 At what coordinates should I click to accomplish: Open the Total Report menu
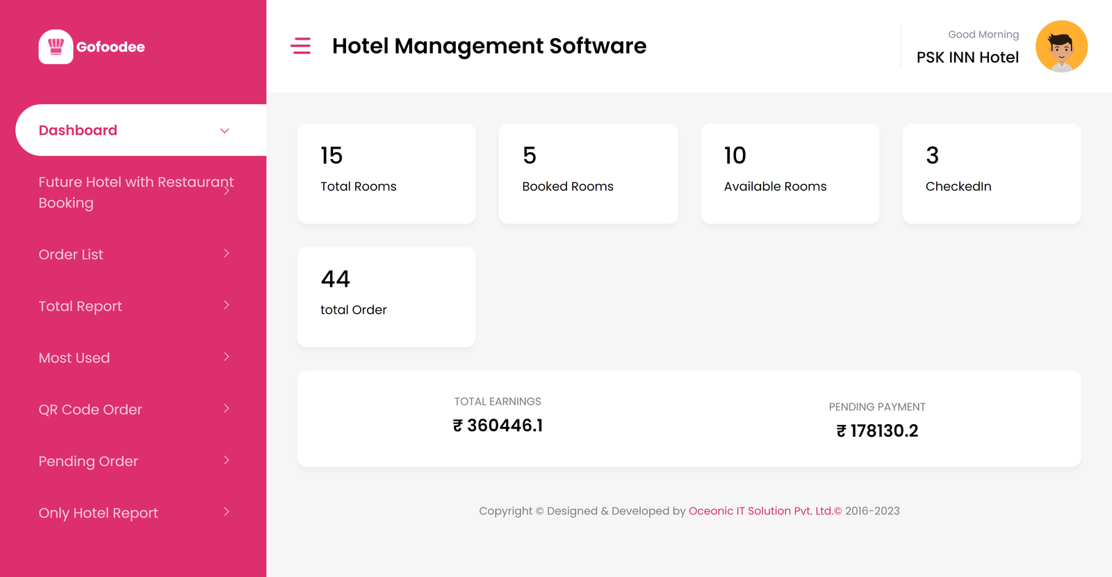[x=81, y=306]
